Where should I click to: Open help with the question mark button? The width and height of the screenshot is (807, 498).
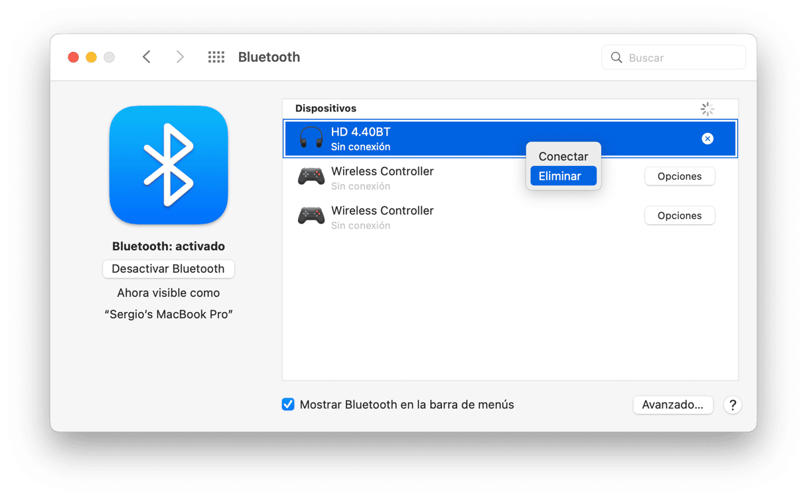click(x=732, y=405)
